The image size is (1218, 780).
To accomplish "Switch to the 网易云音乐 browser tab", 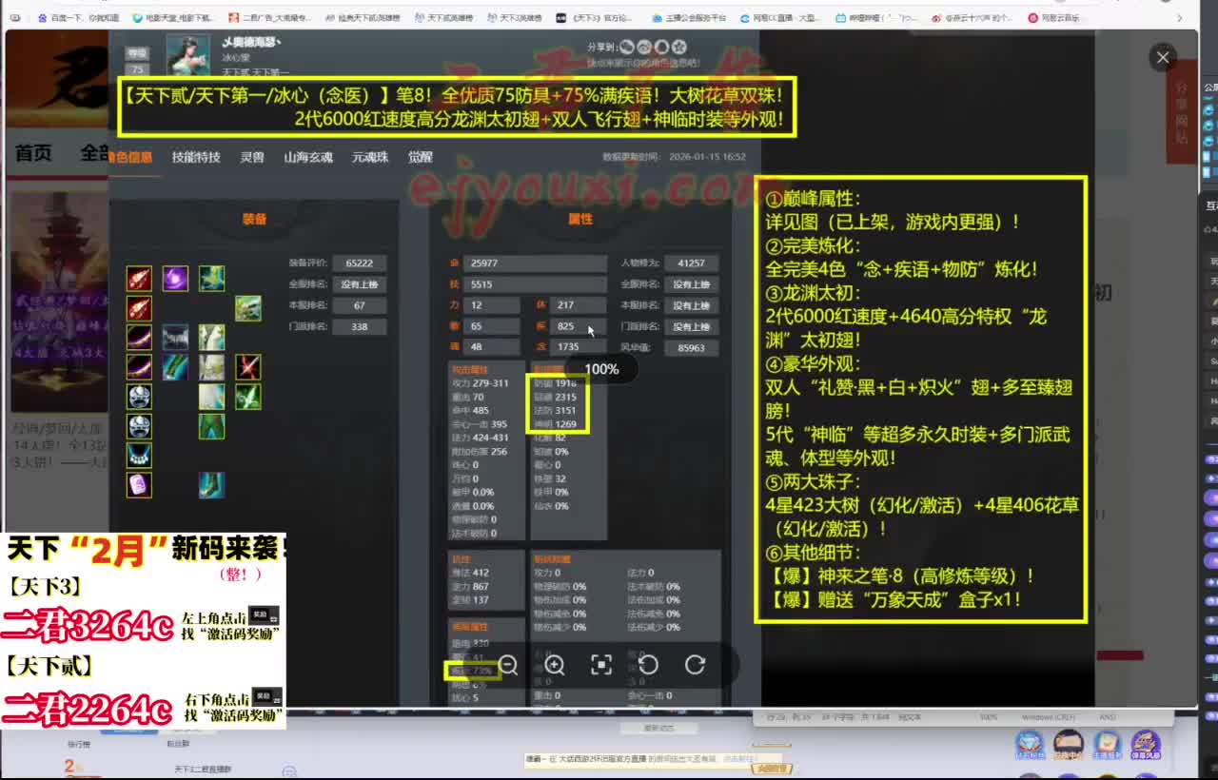I will [x=1053, y=17].
